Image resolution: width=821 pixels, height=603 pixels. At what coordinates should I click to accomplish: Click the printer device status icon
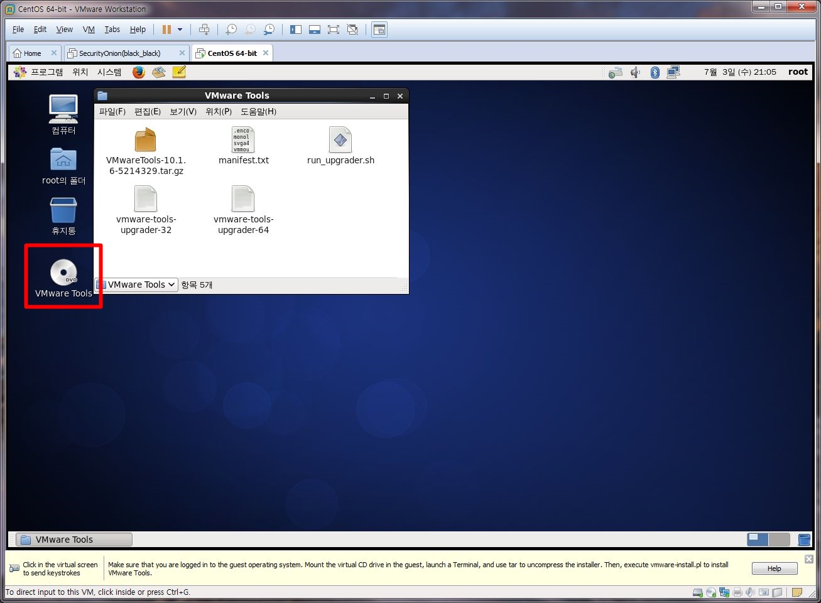pos(737,592)
